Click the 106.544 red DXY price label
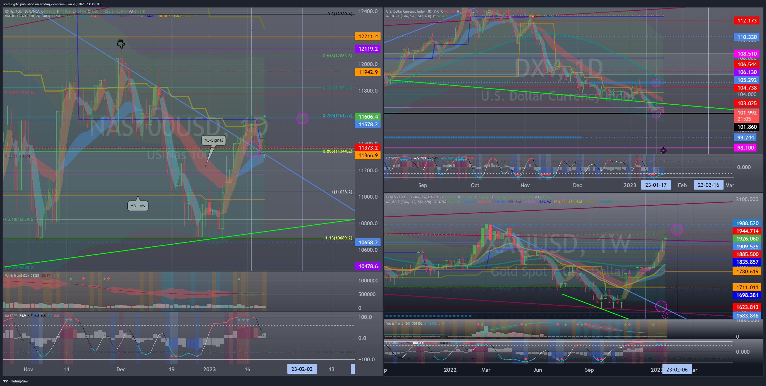This screenshot has height=386, width=766. point(747,65)
